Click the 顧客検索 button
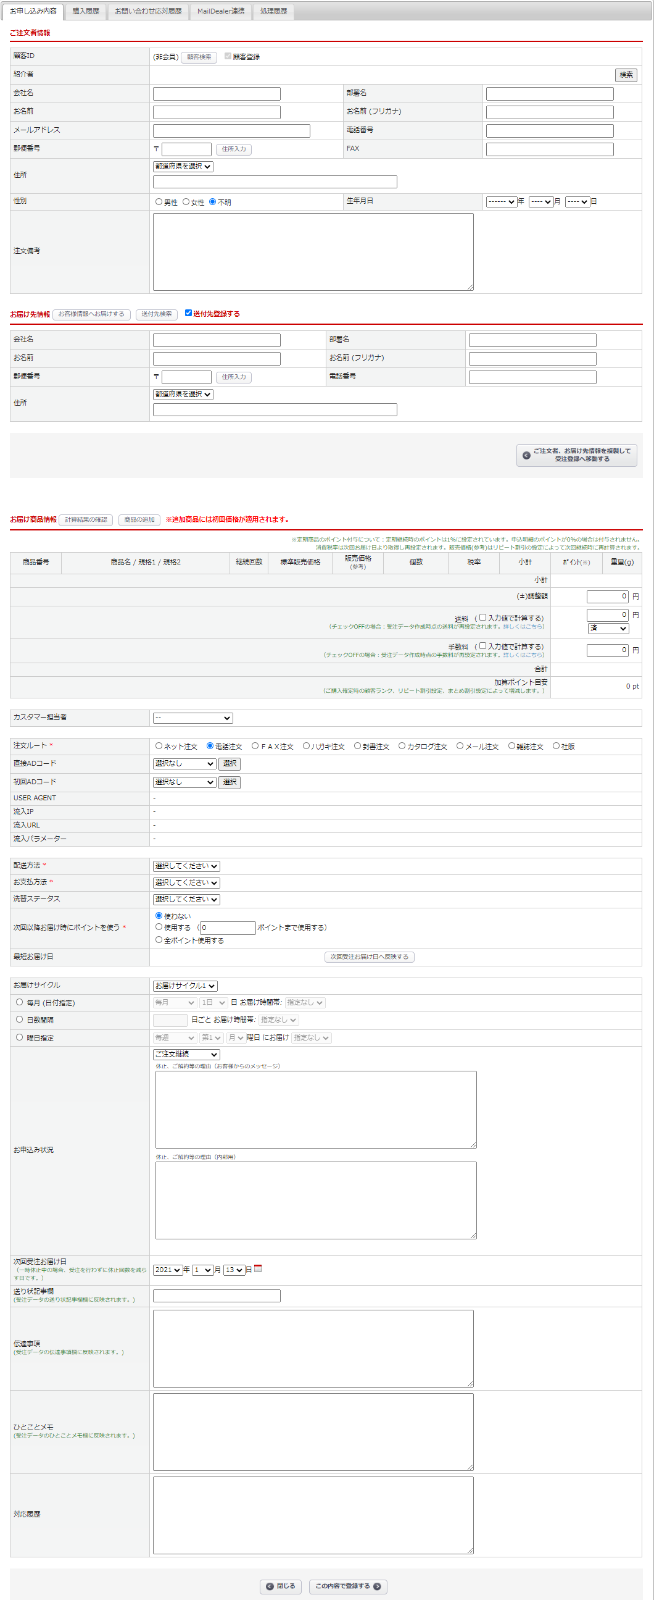Viewport: 654px width, 1600px height. (199, 57)
